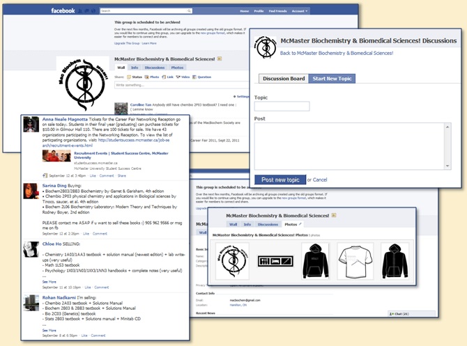This screenshot has width=467, height=346.
Task: Cancel the new discussion topic
Action: click(320, 180)
